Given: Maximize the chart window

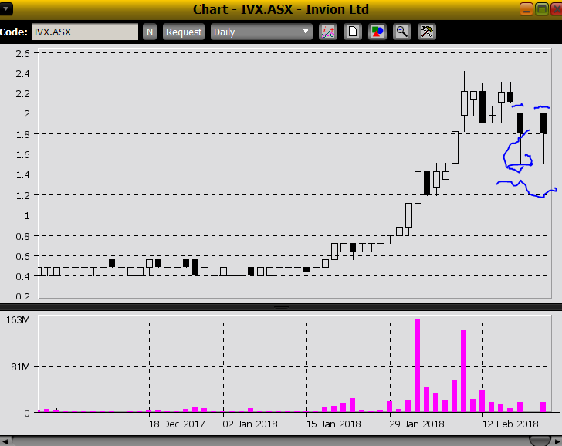Looking at the screenshot, I should pyautogui.click(x=542, y=9).
